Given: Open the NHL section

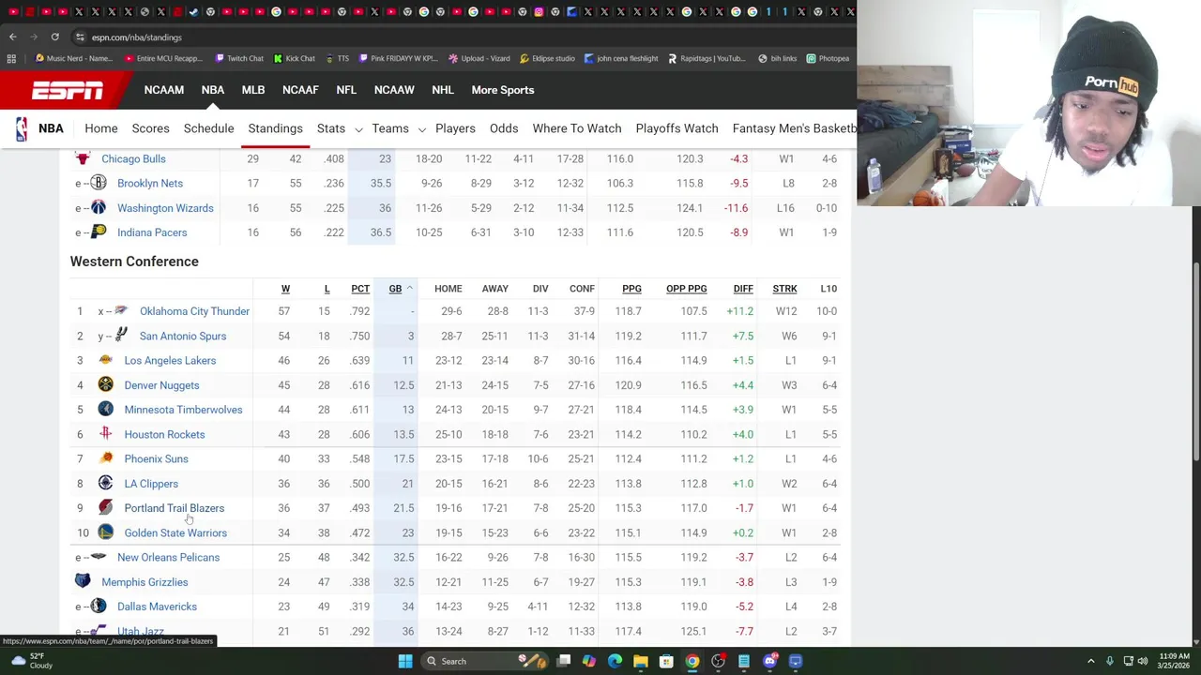Looking at the screenshot, I should pos(442,90).
